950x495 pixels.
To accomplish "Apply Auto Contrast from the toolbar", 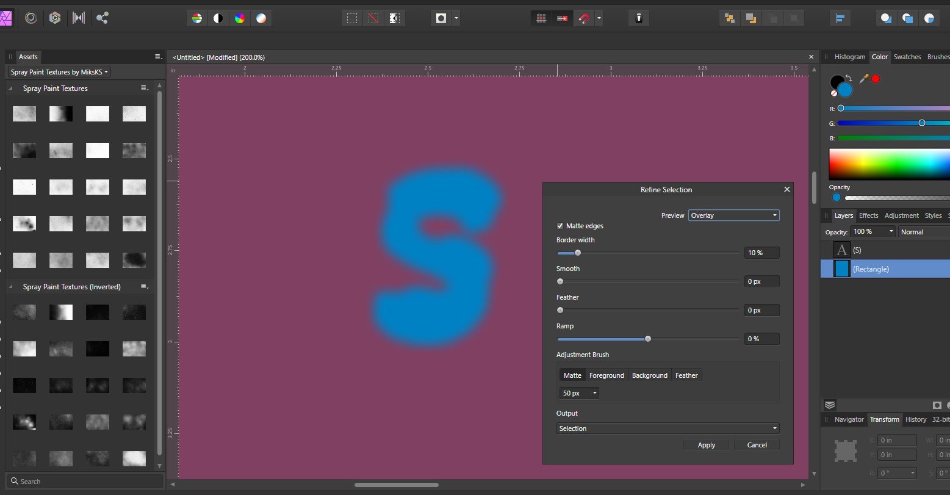I will pyautogui.click(x=218, y=18).
